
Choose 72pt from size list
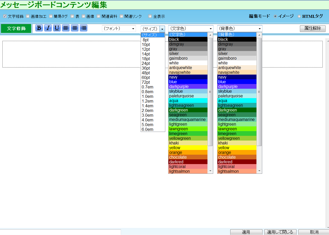153,82
